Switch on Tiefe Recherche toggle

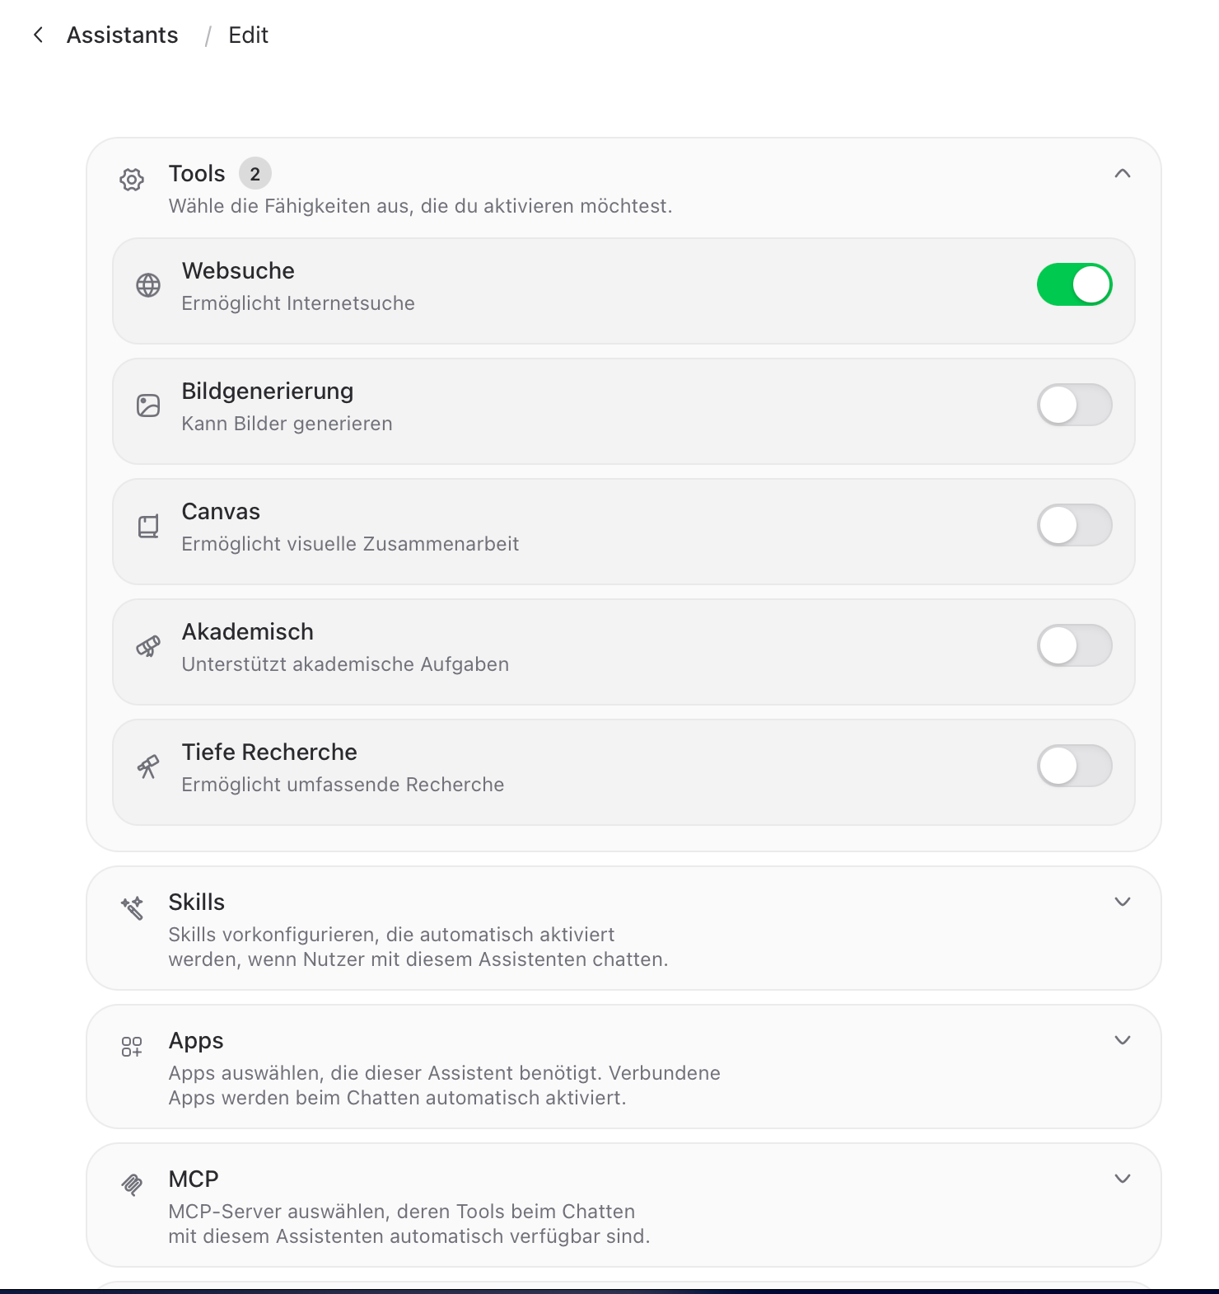(1075, 766)
